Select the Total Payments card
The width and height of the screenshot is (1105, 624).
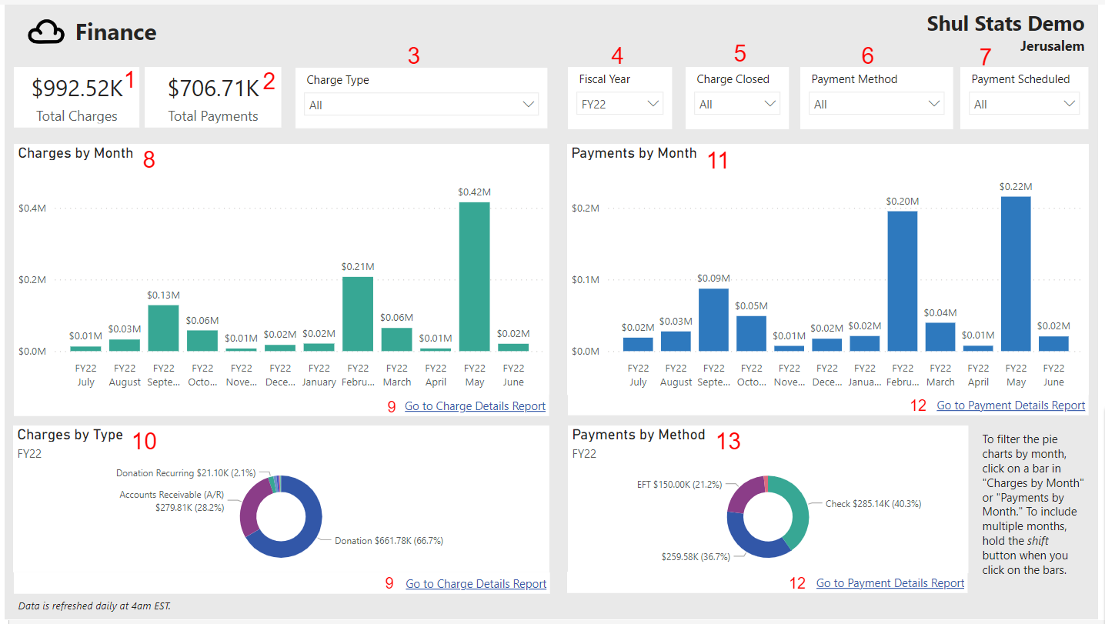[212, 97]
